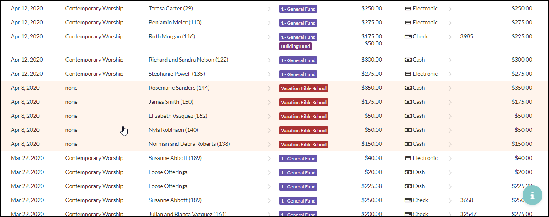Screen dimensions: 549x217
Task: Click the Cash icon for the $225.38 Loose Offerings
Action: pyautogui.click(x=408, y=186)
